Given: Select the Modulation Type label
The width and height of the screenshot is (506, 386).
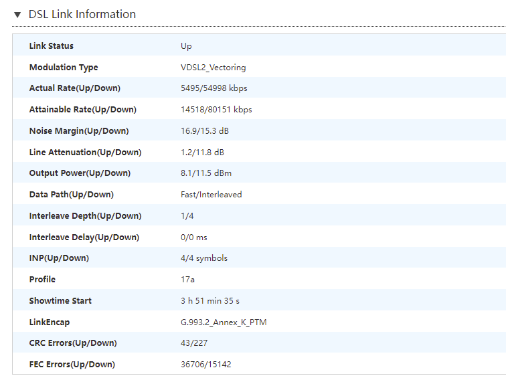Looking at the screenshot, I should click(64, 68).
